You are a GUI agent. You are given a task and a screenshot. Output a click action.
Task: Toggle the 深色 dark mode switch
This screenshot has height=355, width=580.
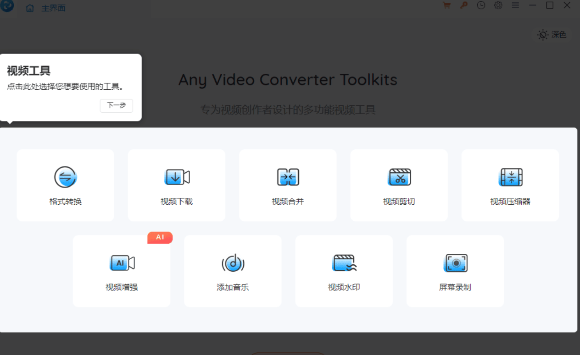click(x=552, y=34)
